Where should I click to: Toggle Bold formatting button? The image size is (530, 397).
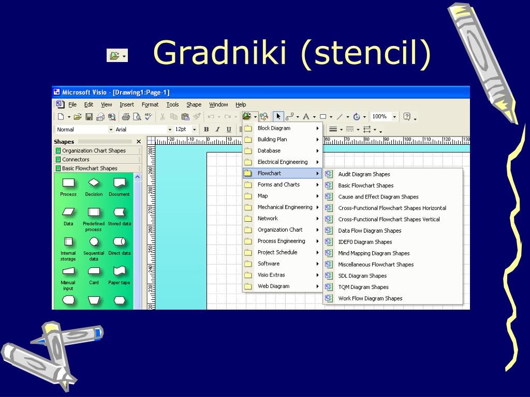206,129
